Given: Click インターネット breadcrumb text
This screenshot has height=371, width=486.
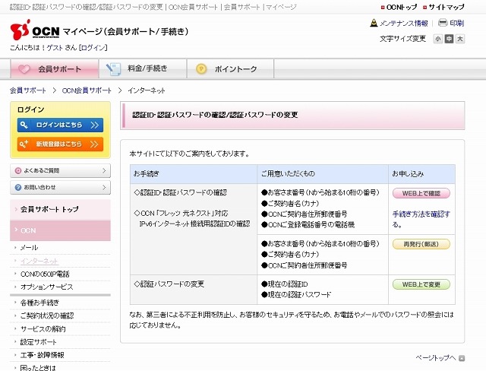Looking at the screenshot, I should tap(147, 90).
